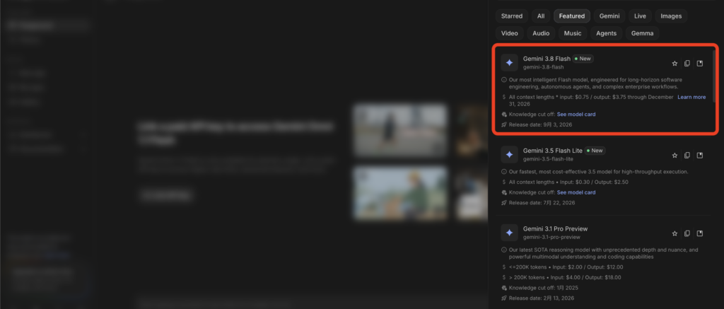This screenshot has height=309, width=724.
Task: Open Learn more link for Gemini 3.8 Flash pricing
Action: (691, 97)
